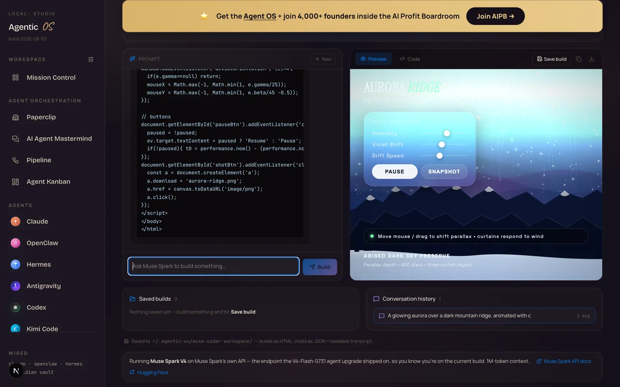Click the AI Agent Mastermind chat icon
620x387 pixels.
pyautogui.click(x=15, y=139)
